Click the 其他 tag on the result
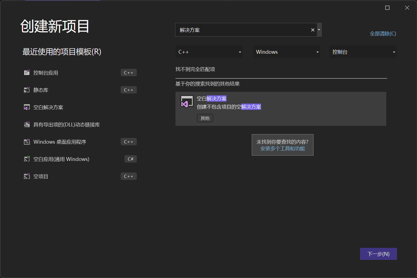This screenshot has width=417, height=278. 205,118
